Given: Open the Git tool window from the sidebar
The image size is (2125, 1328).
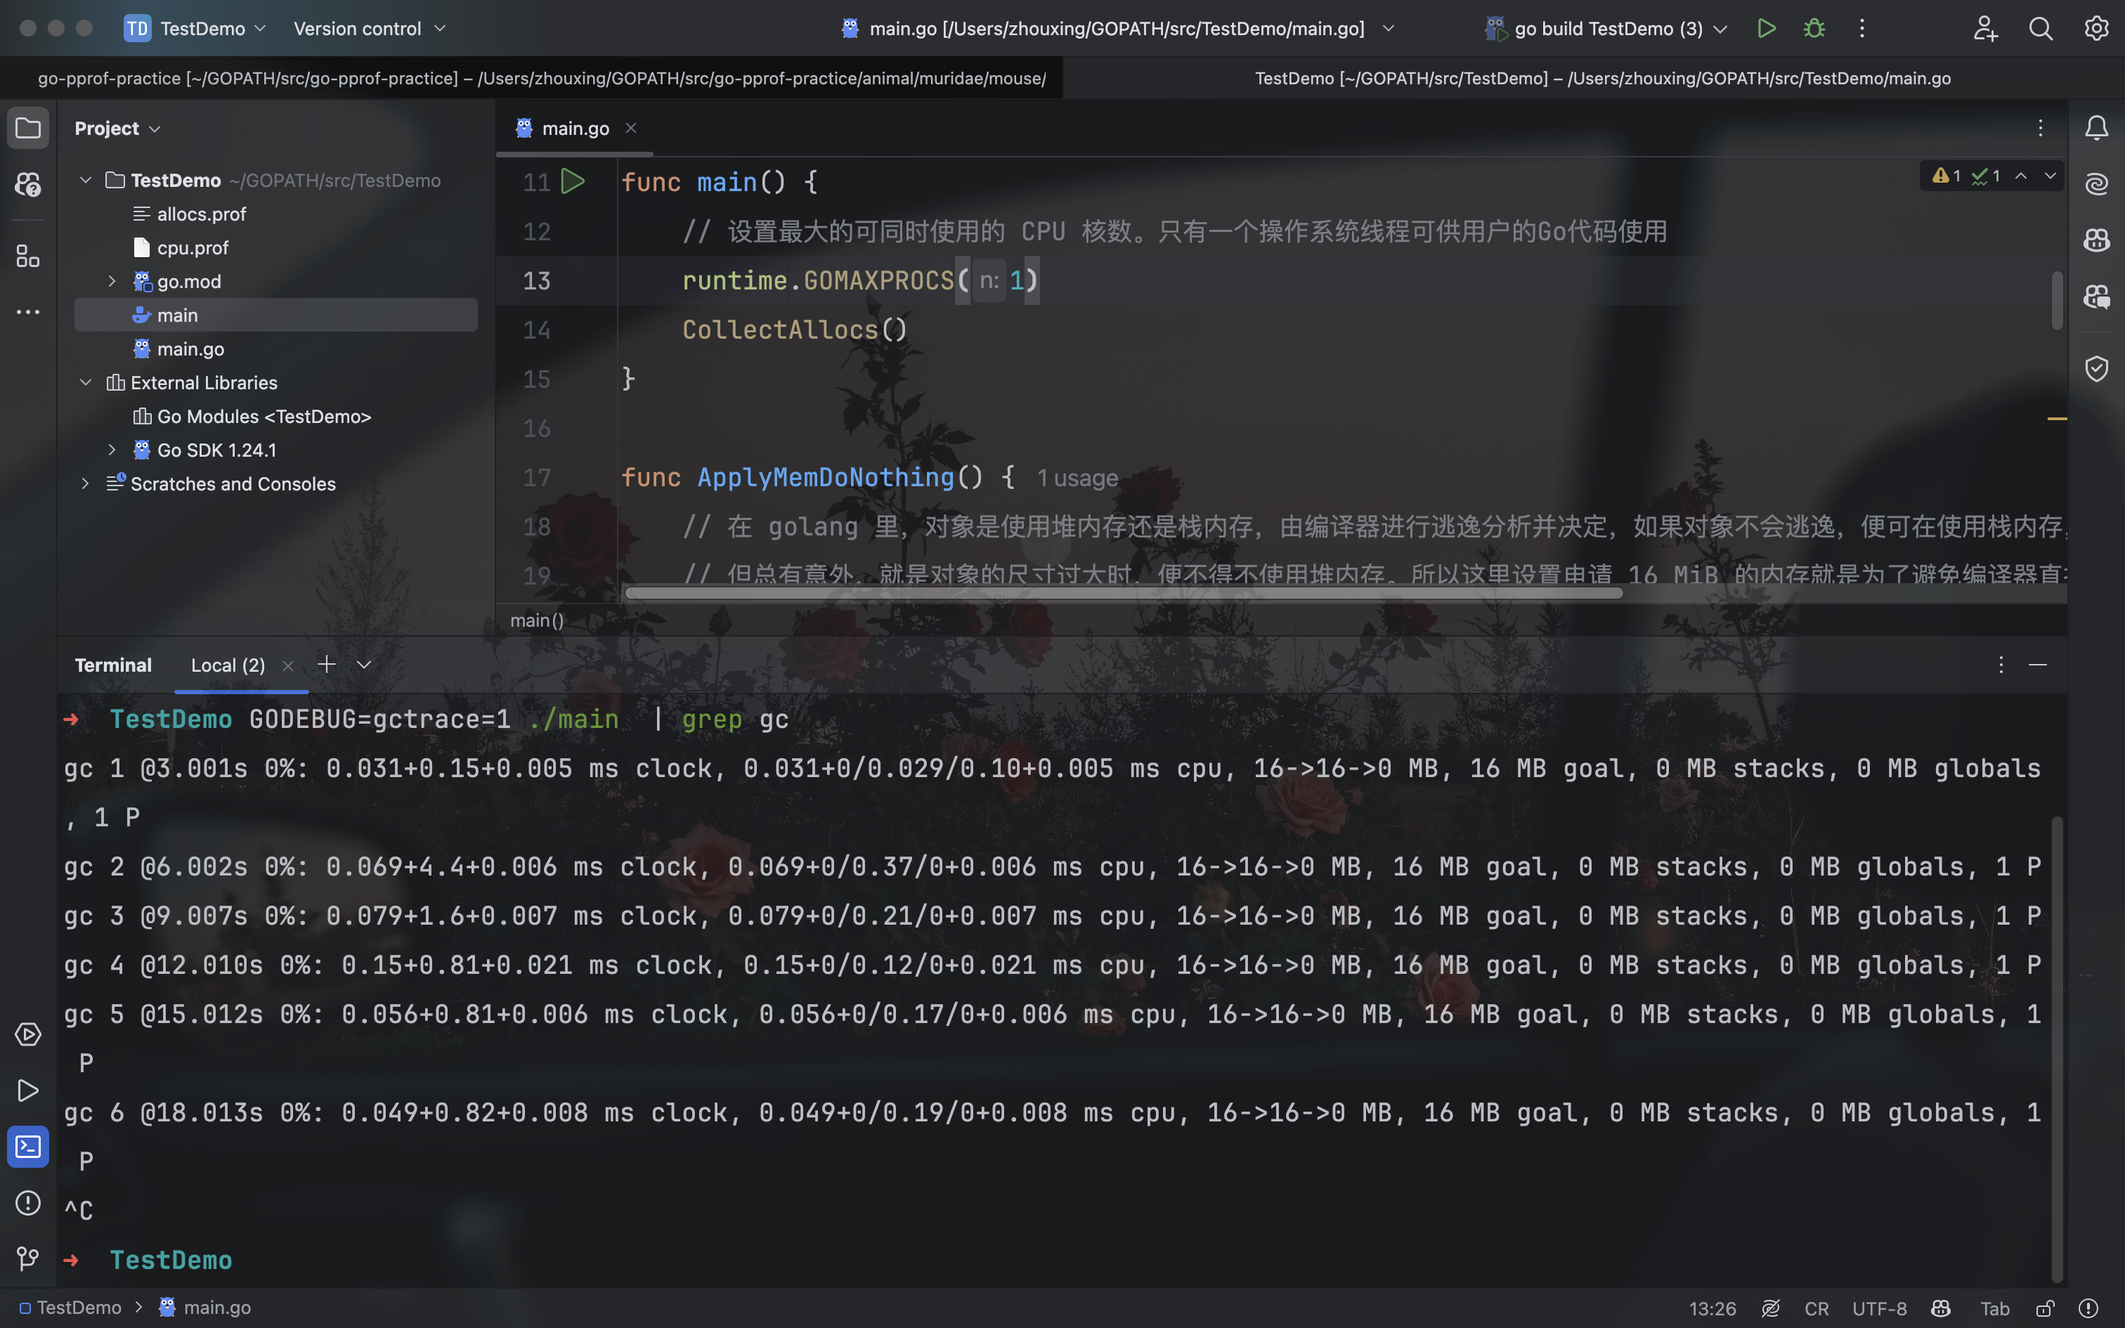Looking at the screenshot, I should [x=28, y=1258].
